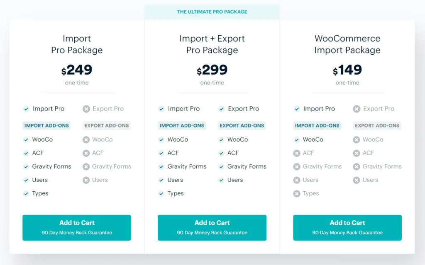Click Add to Cart under the Ultimate Pro Package
The height and width of the screenshot is (265, 425).
pos(212,227)
